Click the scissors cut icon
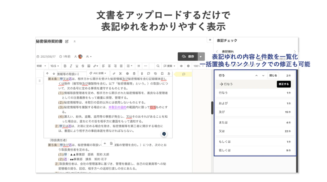 (121, 73)
